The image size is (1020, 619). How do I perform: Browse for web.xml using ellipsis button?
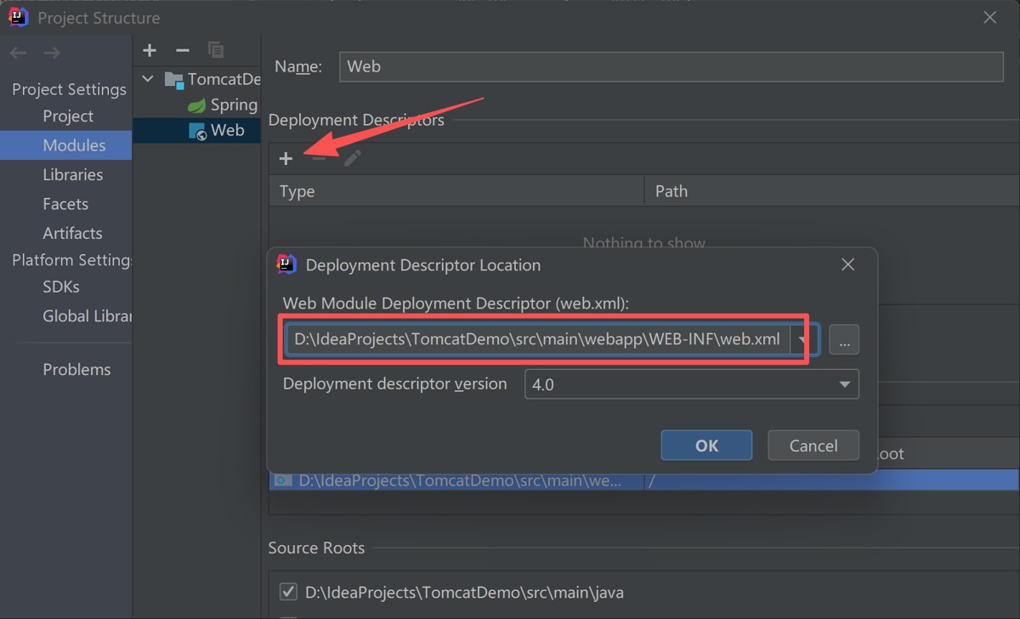click(x=843, y=340)
